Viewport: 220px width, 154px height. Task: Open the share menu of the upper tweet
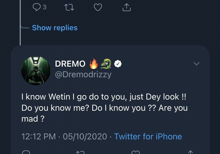(x=127, y=7)
